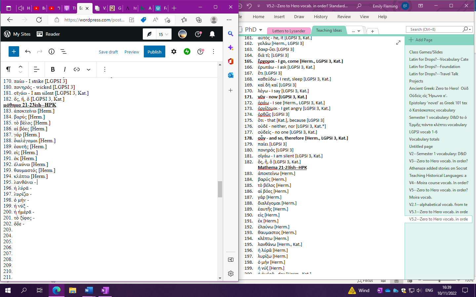
Task: Publish the WordPress post
Action: tap(154, 52)
